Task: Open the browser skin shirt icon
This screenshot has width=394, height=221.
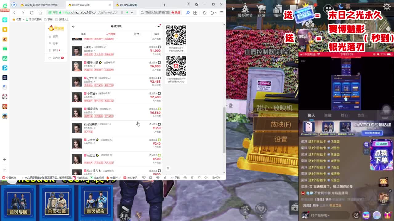Action: point(197,4)
